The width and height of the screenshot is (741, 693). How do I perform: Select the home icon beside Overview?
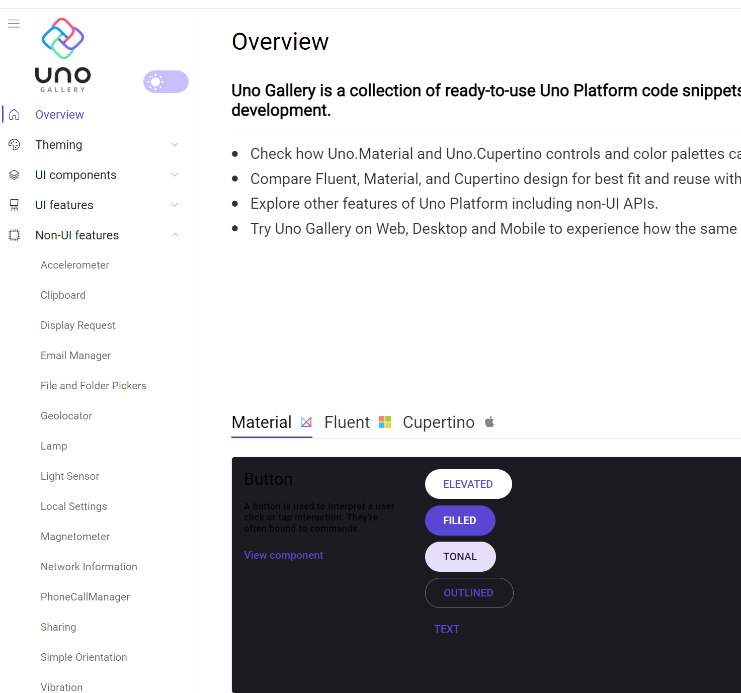click(x=14, y=114)
